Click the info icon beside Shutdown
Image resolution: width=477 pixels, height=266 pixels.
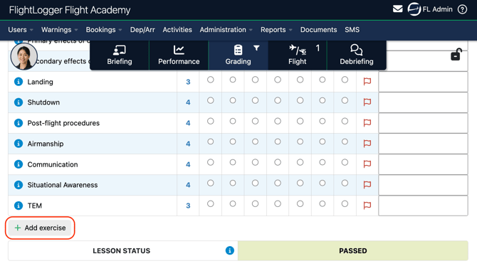19,102
